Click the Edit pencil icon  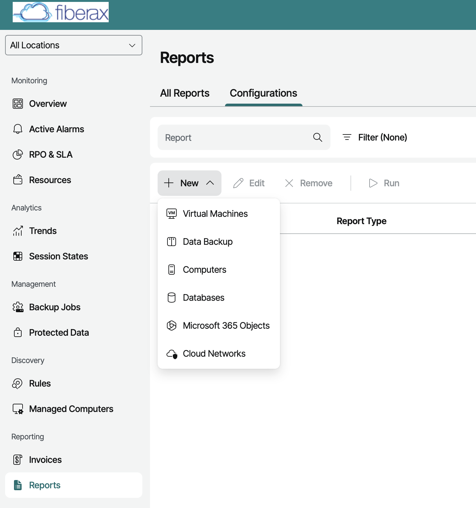[x=238, y=183]
